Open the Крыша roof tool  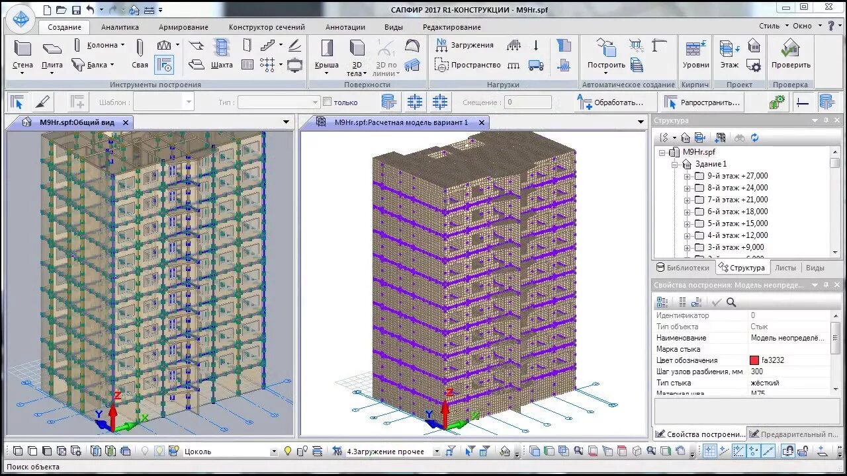coord(327,55)
